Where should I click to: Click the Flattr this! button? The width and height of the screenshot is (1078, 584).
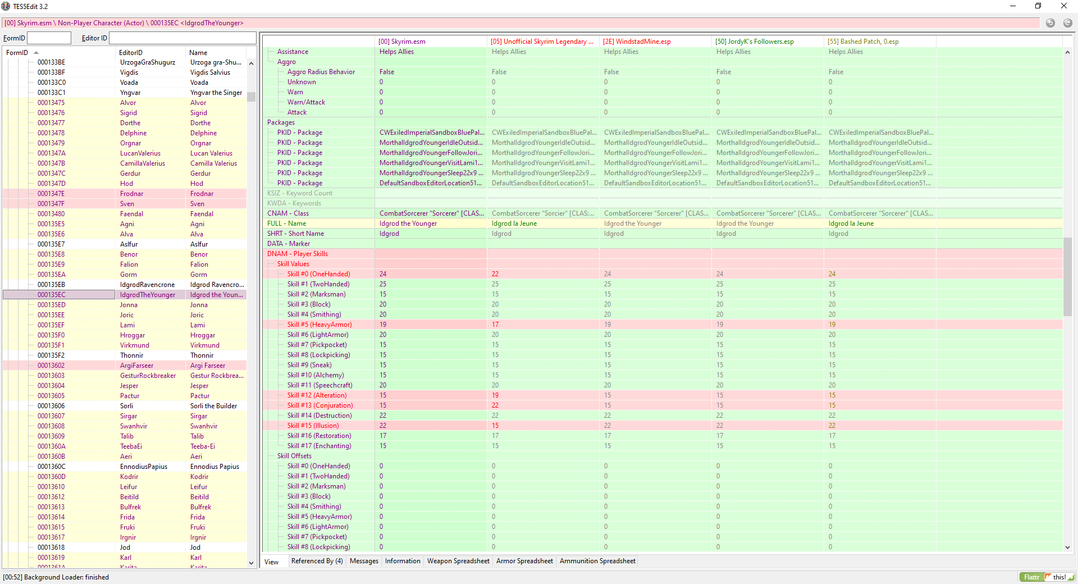coord(1047,577)
